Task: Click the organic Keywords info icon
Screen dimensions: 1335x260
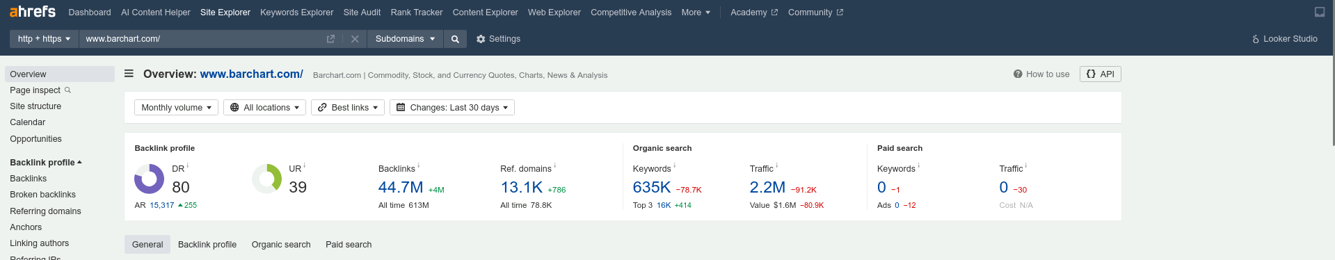Action: tap(674, 165)
